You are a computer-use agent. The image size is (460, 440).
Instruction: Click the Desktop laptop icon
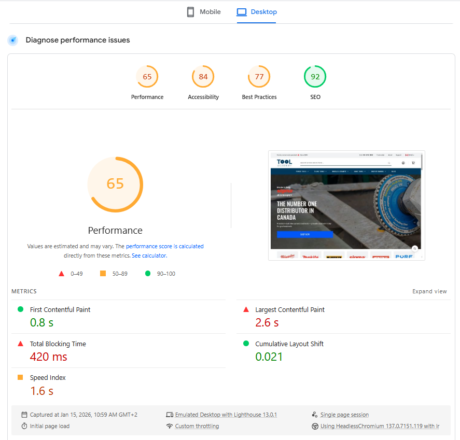click(242, 12)
